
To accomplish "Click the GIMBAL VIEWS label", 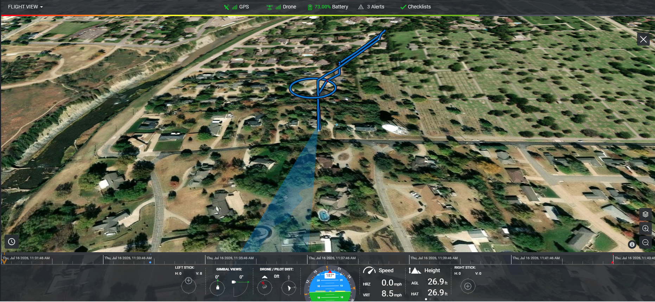I will (x=229, y=269).
